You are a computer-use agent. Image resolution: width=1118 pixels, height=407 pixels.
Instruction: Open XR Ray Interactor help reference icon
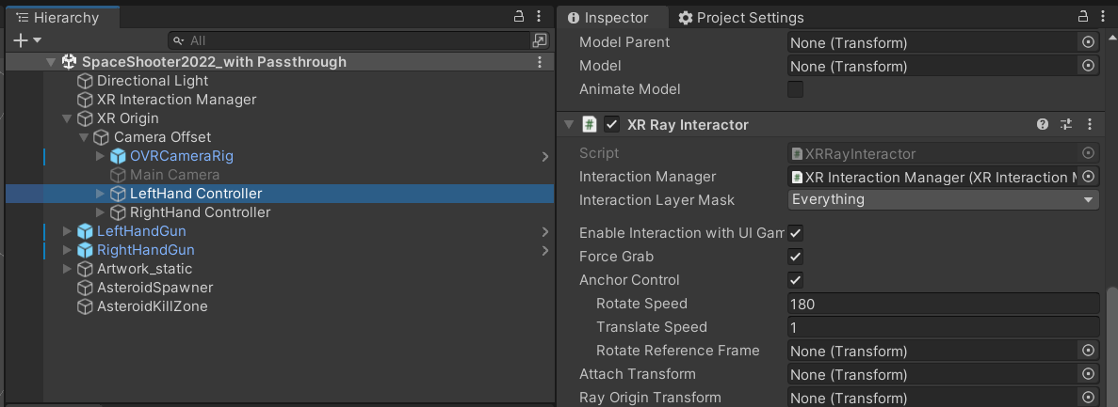pos(1043,124)
